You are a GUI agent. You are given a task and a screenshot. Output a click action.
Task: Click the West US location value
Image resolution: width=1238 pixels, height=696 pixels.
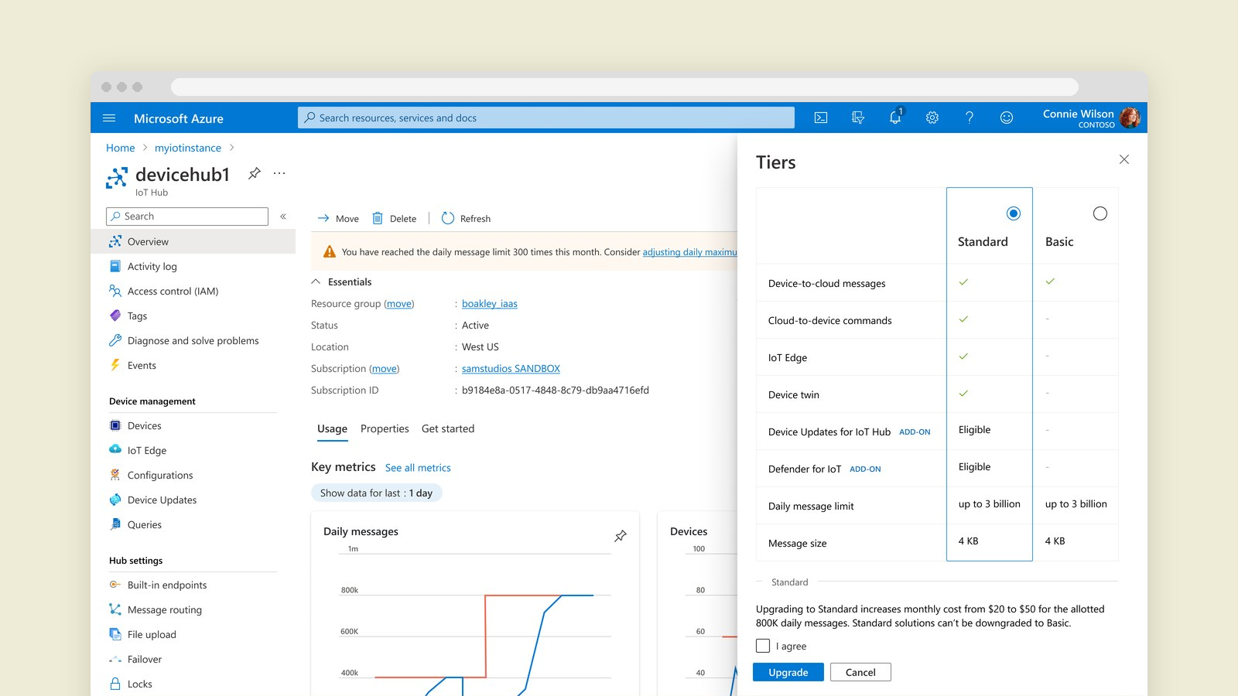[x=480, y=347]
